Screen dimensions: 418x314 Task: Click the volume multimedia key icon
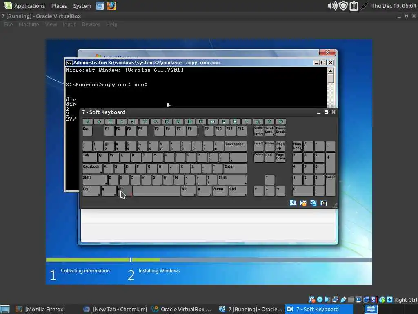tap(258, 122)
